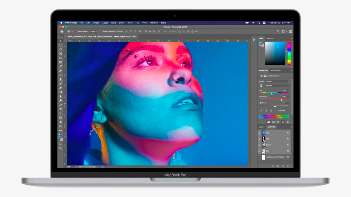Open the Image menu
Viewport: 351px width, 197px height.
click(96, 23)
